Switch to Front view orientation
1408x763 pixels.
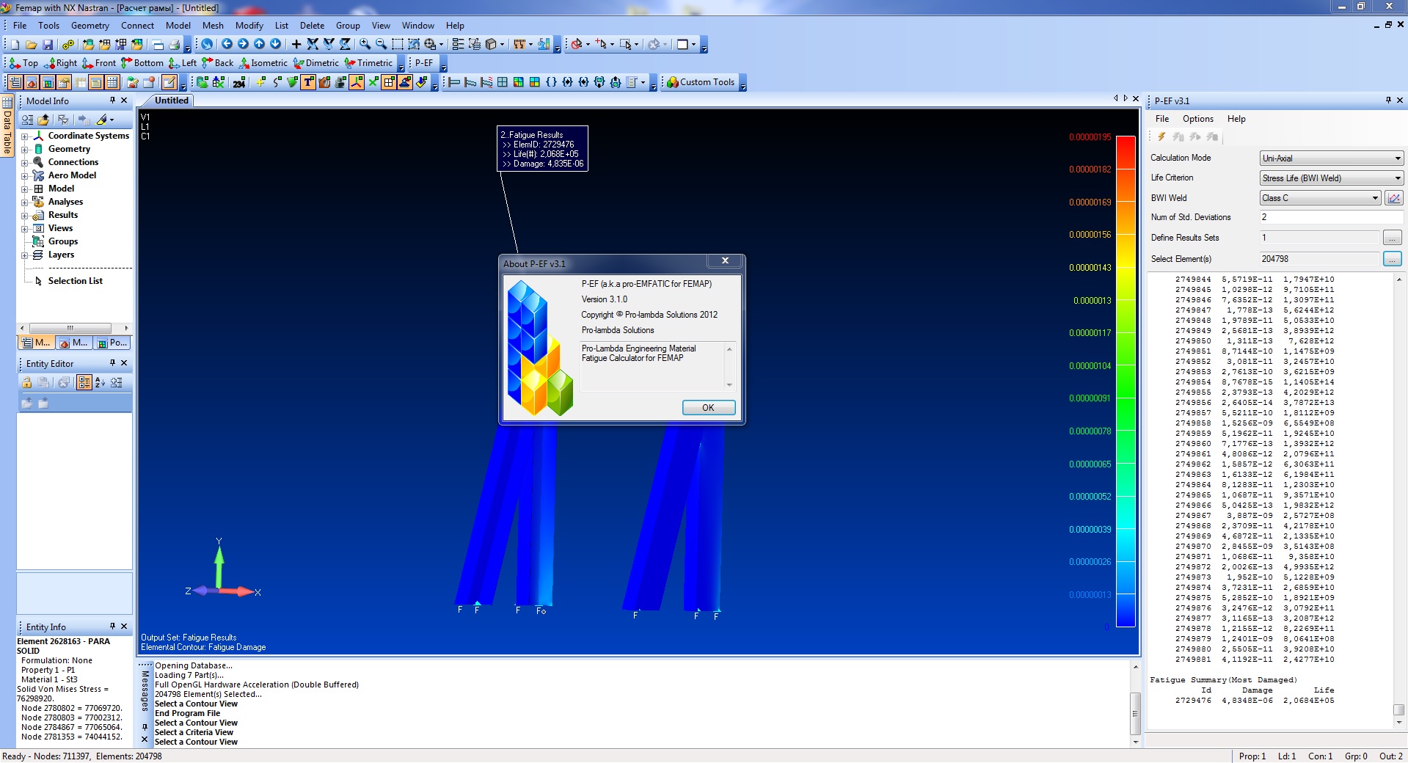point(99,63)
